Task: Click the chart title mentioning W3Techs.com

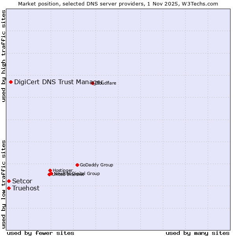Action: click(118, 4)
